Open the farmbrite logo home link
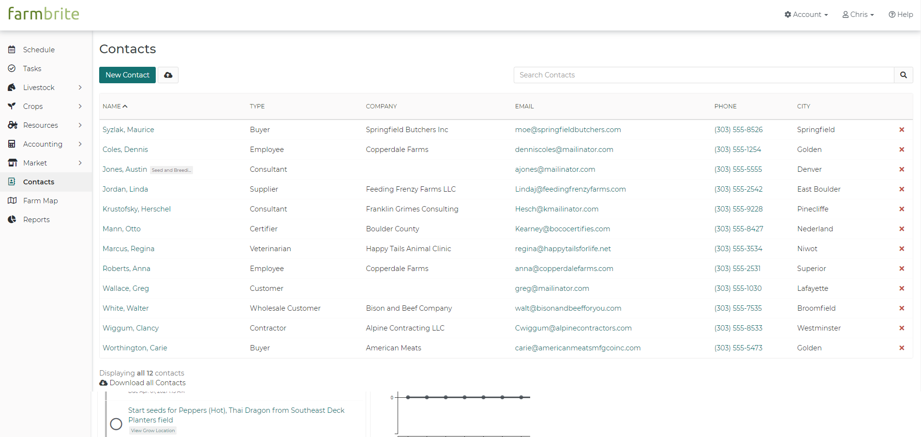Image resolution: width=921 pixels, height=437 pixels. pos(44,14)
